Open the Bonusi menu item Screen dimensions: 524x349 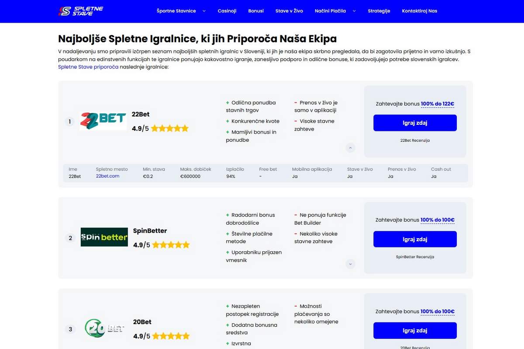click(256, 11)
